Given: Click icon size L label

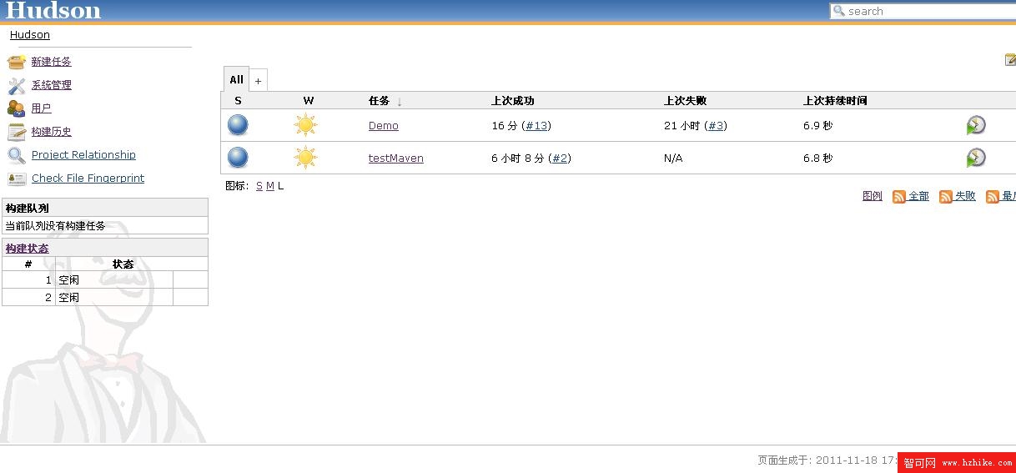Looking at the screenshot, I should (x=281, y=186).
